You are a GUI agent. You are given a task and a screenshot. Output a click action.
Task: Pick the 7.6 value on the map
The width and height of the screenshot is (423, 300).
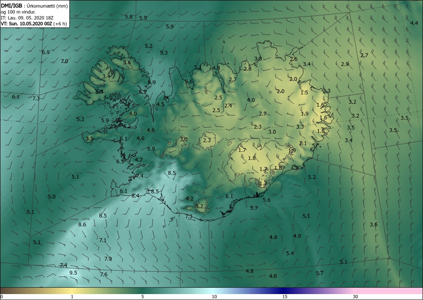tap(104, 275)
